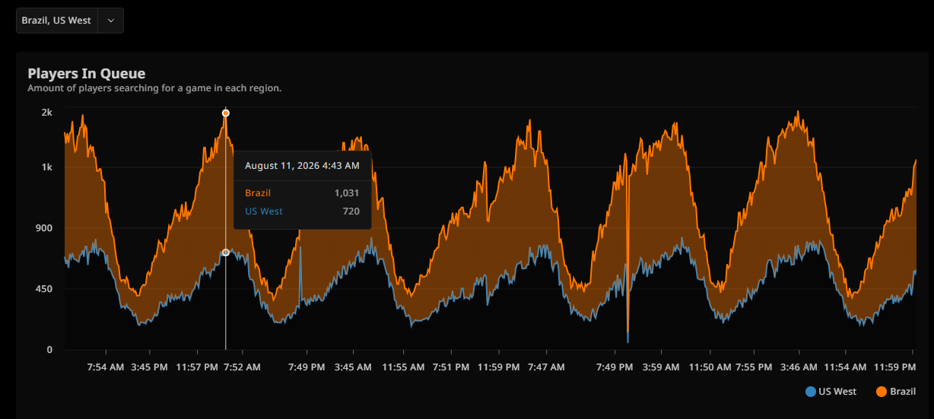Click the 2k y-axis label

47,113
